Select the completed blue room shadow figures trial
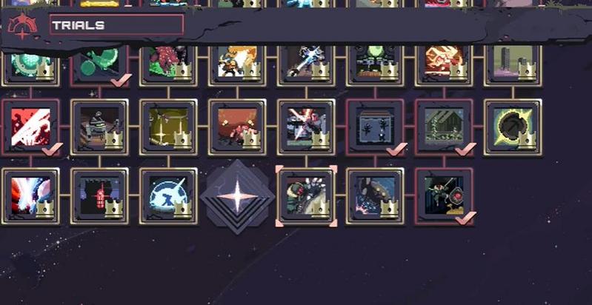The width and height of the screenshot is (592, 305). [375, 127]
